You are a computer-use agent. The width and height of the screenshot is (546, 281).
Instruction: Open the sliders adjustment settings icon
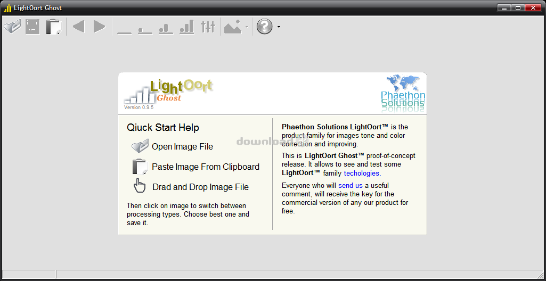click(x=208, y=26)
